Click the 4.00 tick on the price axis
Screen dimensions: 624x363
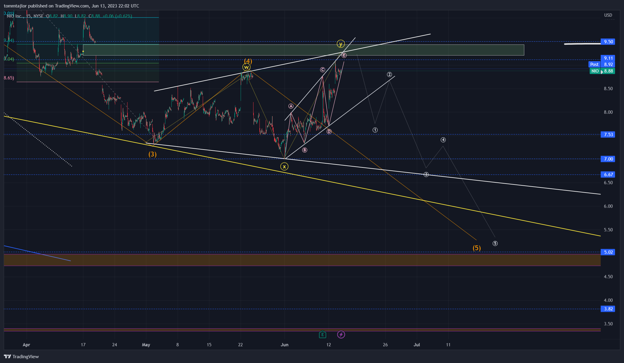[608, 300]
